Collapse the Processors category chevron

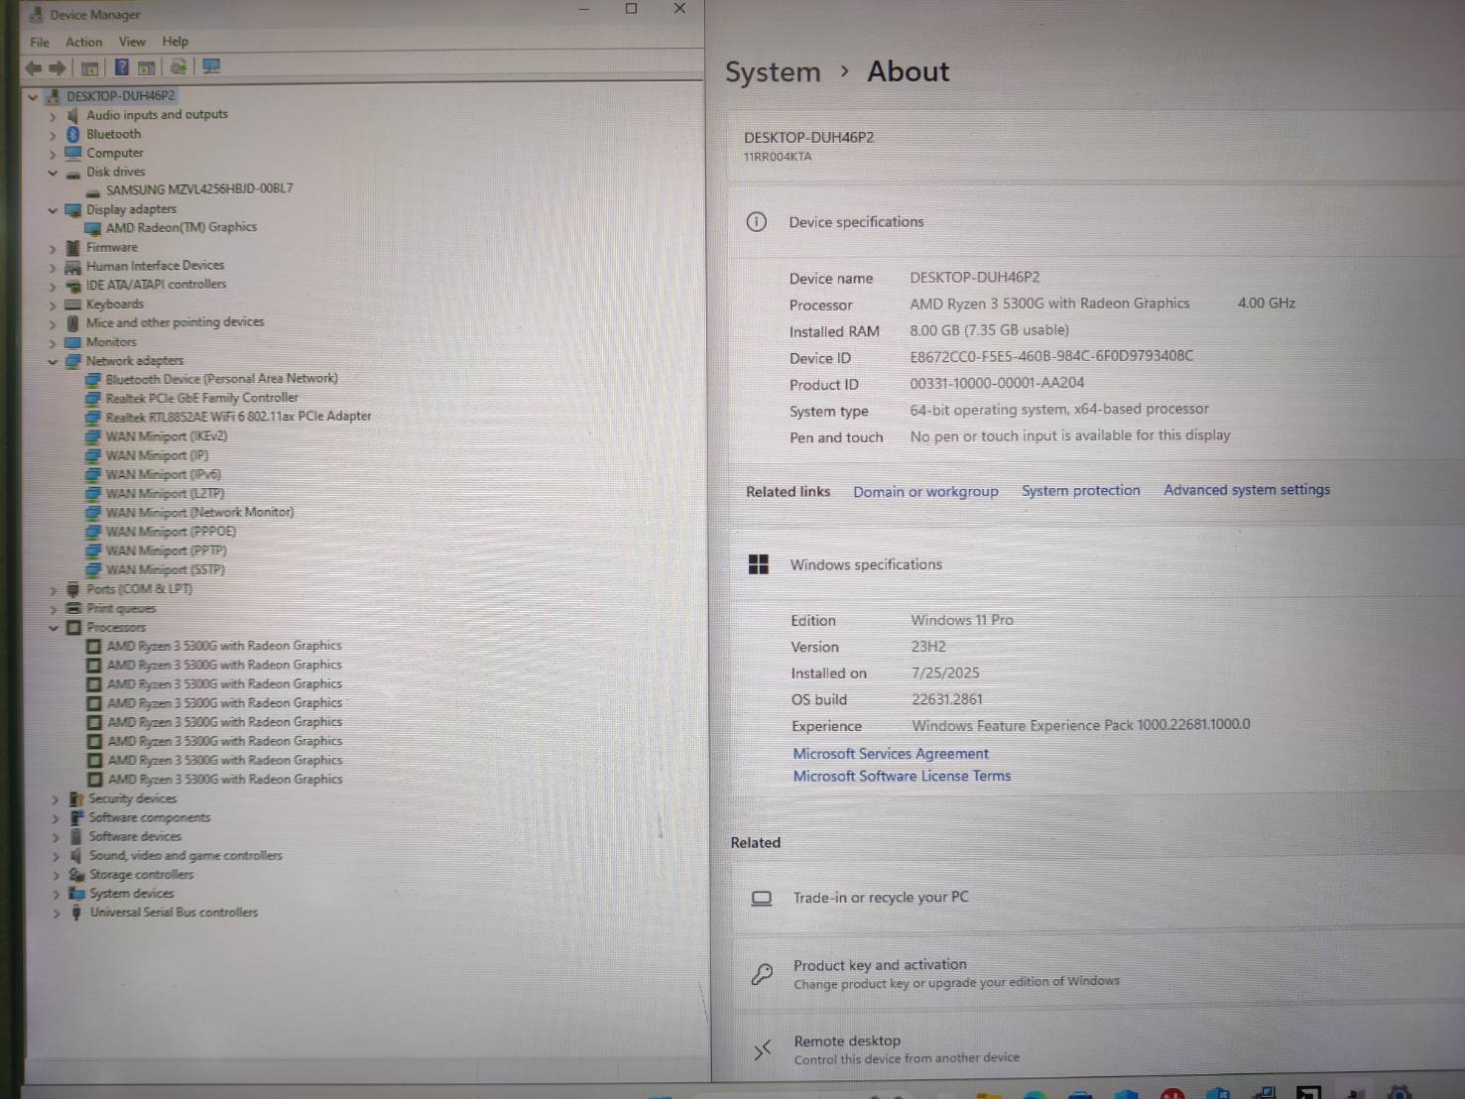pyautogui.click(x=54, y=628)
